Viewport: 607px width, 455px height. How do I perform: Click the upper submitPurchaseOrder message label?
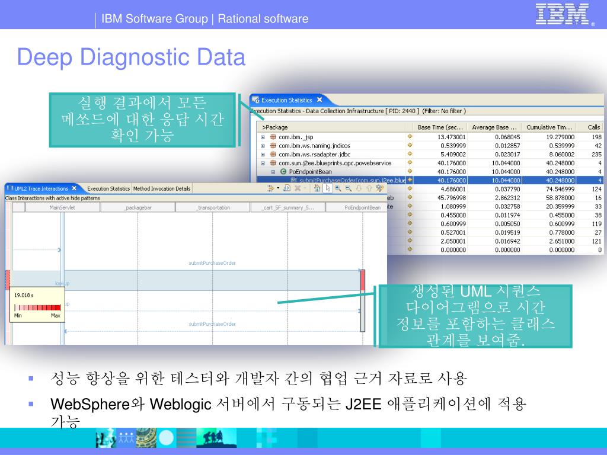point(212,263)
